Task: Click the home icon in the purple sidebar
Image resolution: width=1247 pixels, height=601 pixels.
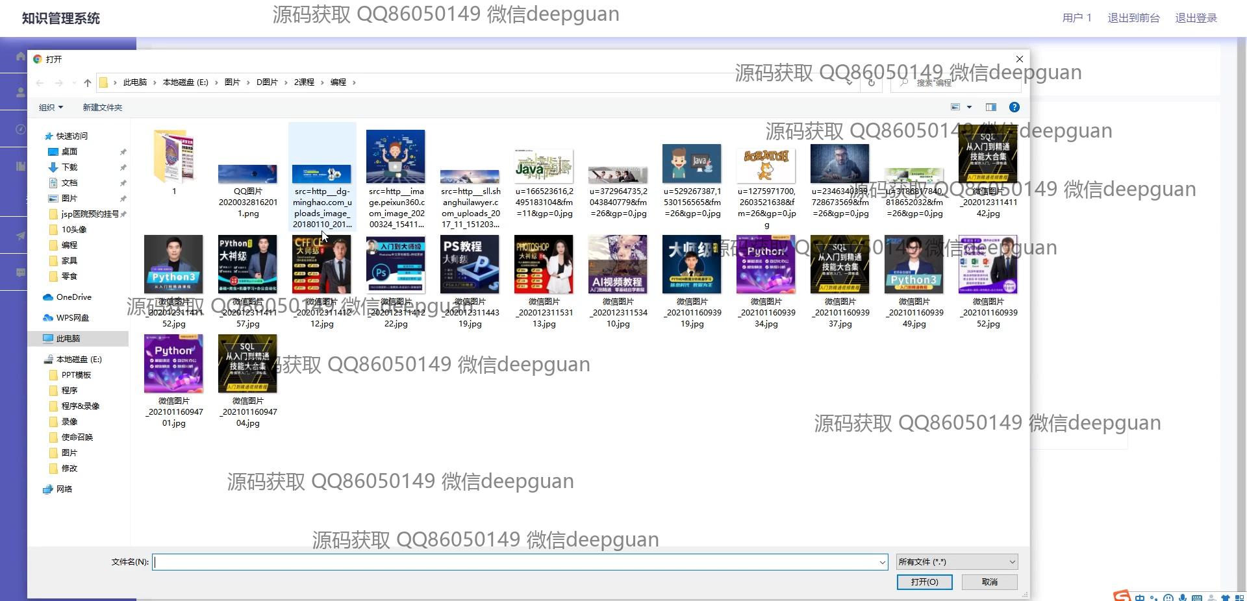Action: (x=21, y=56)
